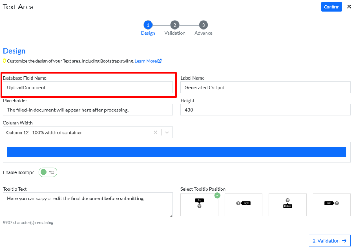Image resolution: width=354 pixels, height=249 pixels.
Task: Click the Confirm button
Action: [x=331, y=7]
